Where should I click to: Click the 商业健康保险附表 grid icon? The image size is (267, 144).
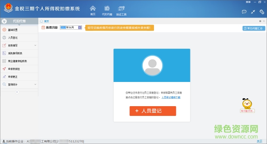point(4,61)
